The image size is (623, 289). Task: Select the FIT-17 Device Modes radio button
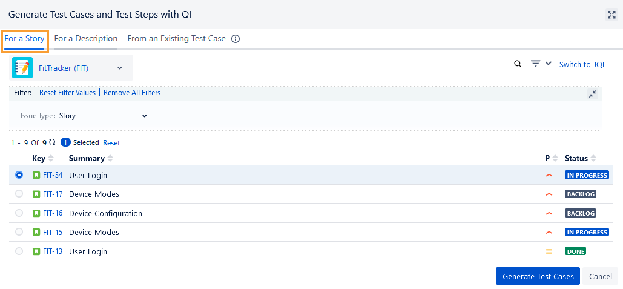[19, 194]
